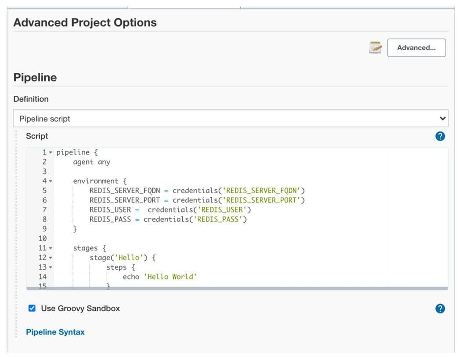Viewport: 460px width, 357px height.
Task: Click line number 10 in the gutter
Action: [x=43, y=238]
